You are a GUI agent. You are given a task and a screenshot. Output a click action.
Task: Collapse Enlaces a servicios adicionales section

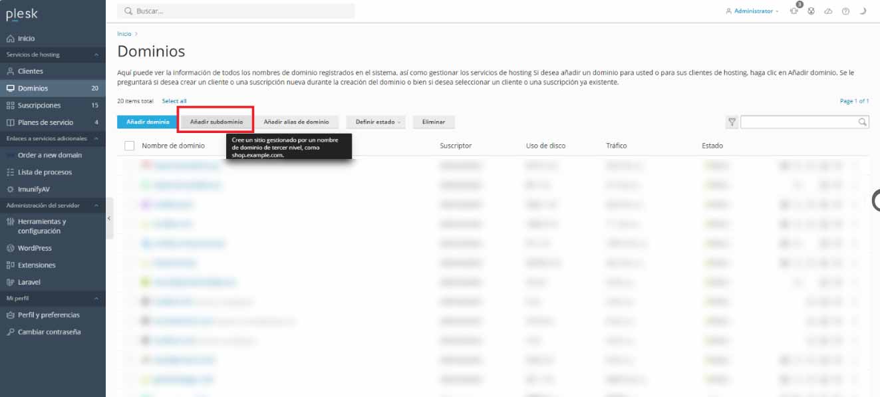[96, 138]
